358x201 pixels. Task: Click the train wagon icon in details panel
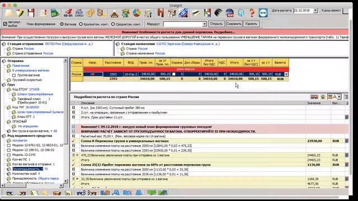[x=314, y=97]
